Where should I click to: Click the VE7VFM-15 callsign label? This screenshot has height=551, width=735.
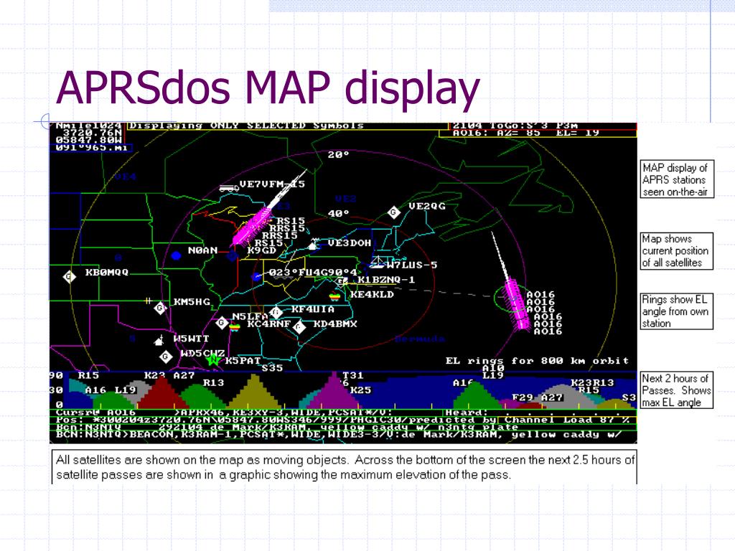click(x=272, y=184)
